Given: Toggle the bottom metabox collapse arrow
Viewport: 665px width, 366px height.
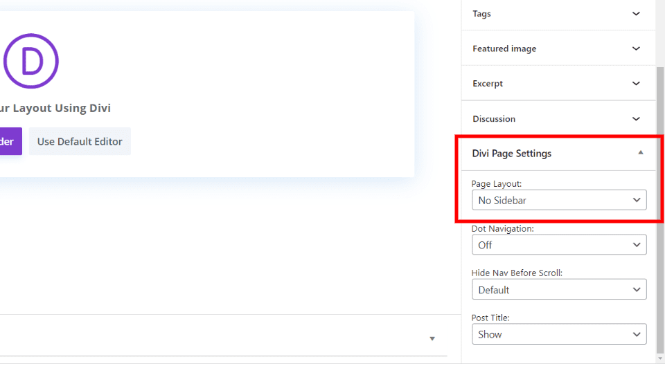Looking at the screenshot, I should [432, 338].
